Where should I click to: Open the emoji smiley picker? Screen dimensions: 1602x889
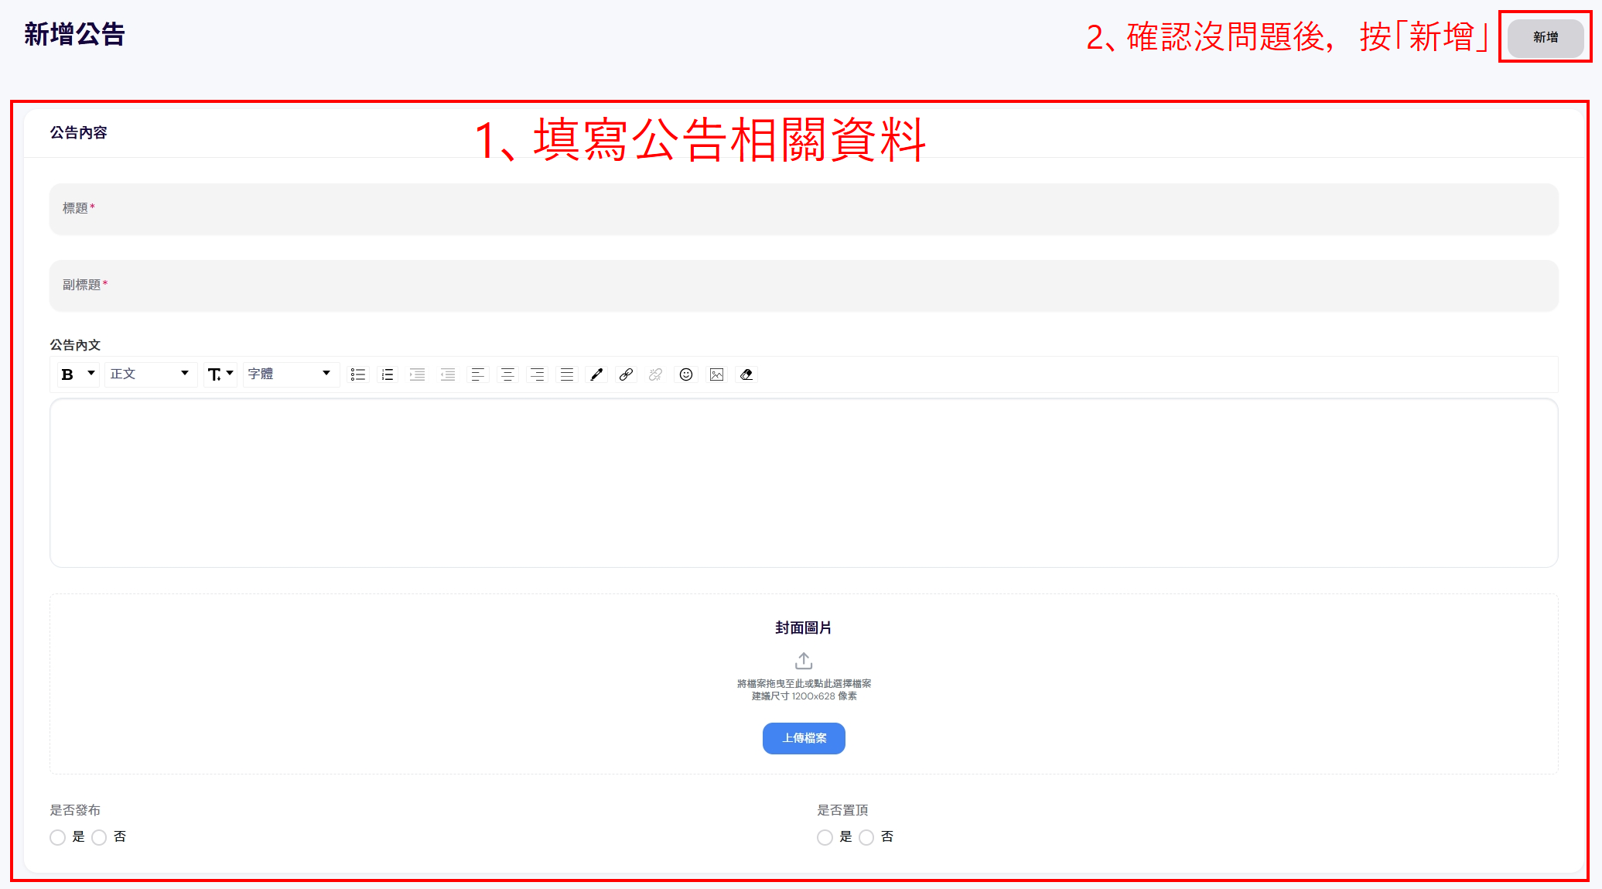(686, 374)
